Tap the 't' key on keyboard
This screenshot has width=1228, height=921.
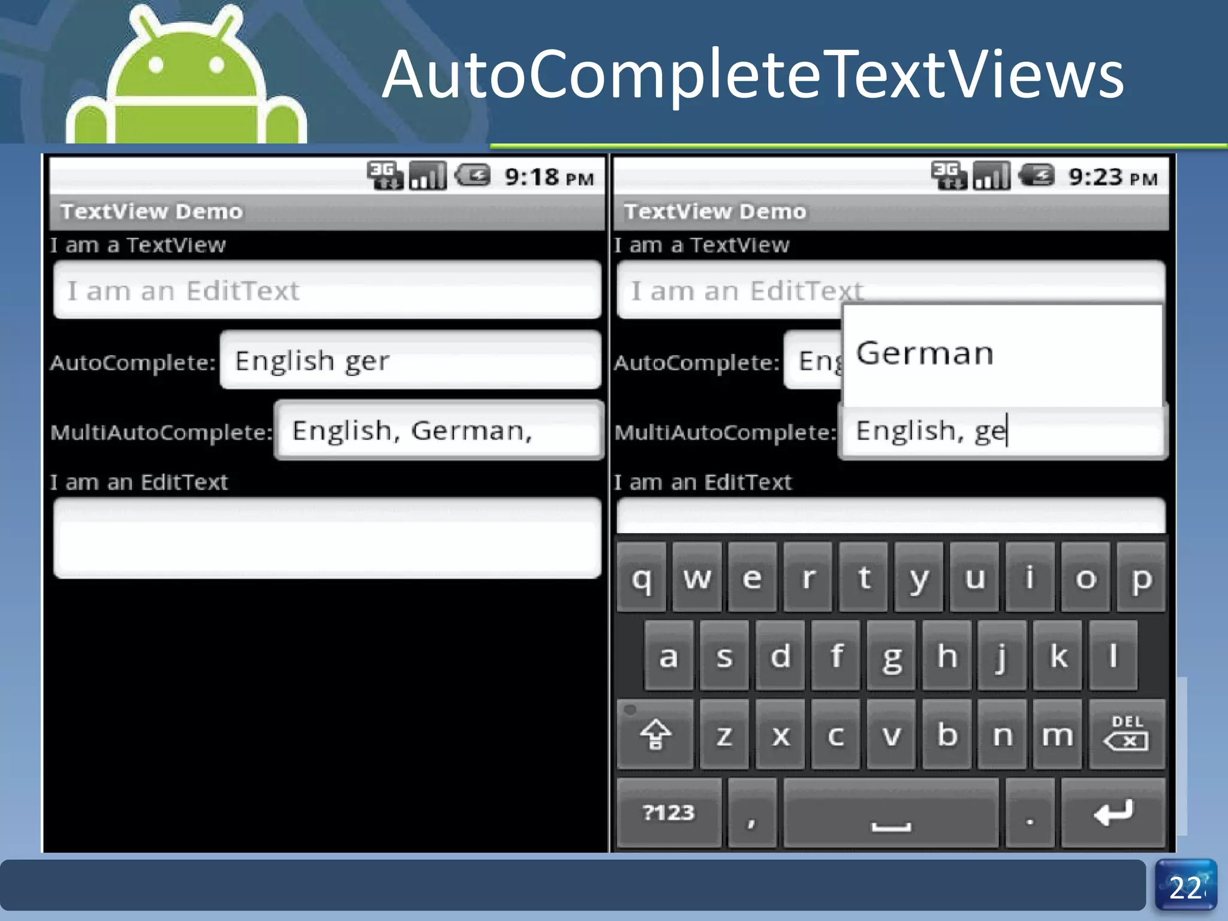tap(863, 577)
